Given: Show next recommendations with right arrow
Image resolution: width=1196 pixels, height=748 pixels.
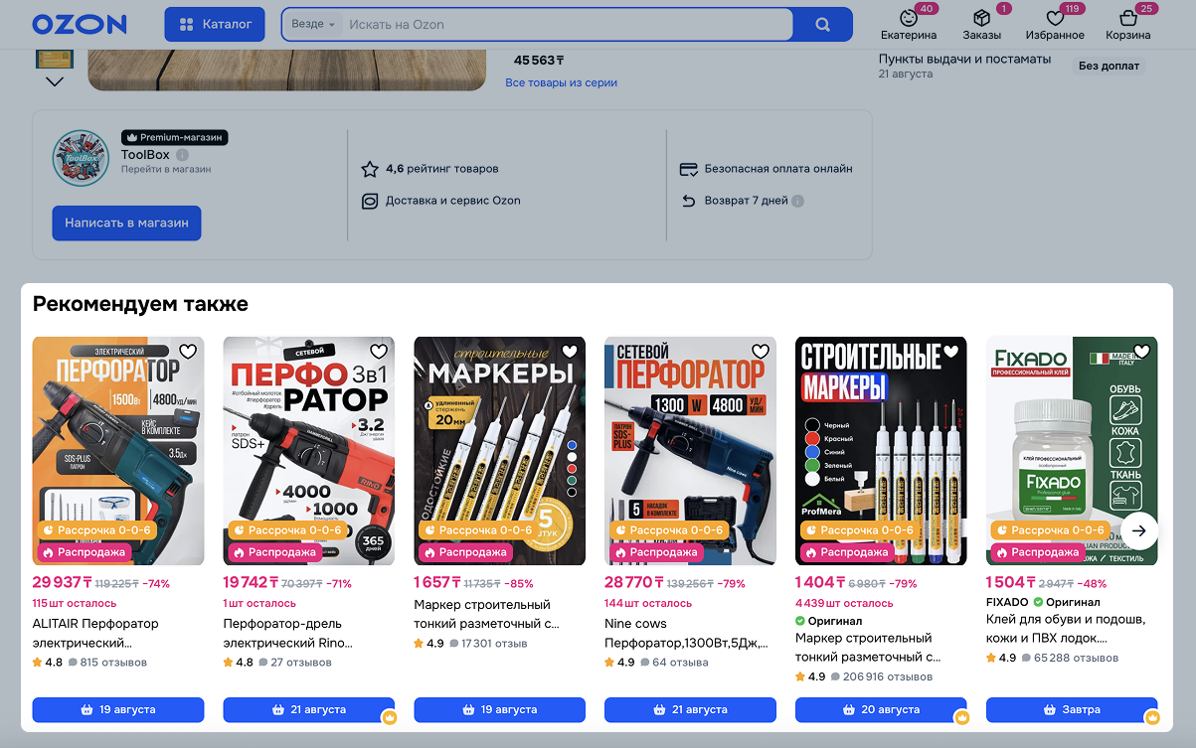Looking at the screenshot, I should coord(1139,530).
